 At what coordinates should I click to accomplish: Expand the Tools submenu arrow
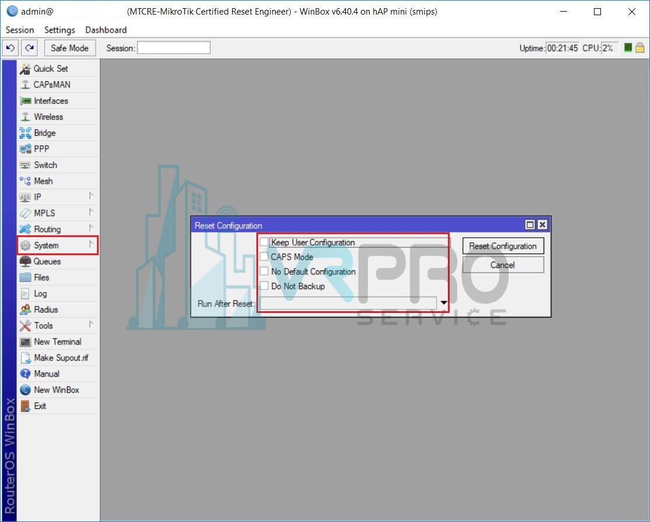pyautogui.click(x=91, y=325)
